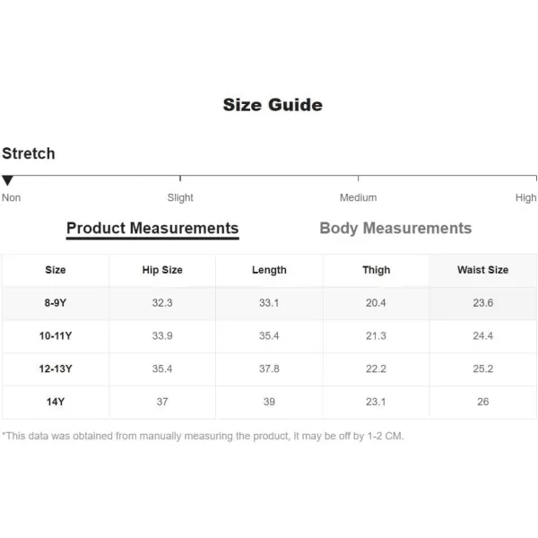
Task: Select the 10-11Y size row
Action: 269,336
